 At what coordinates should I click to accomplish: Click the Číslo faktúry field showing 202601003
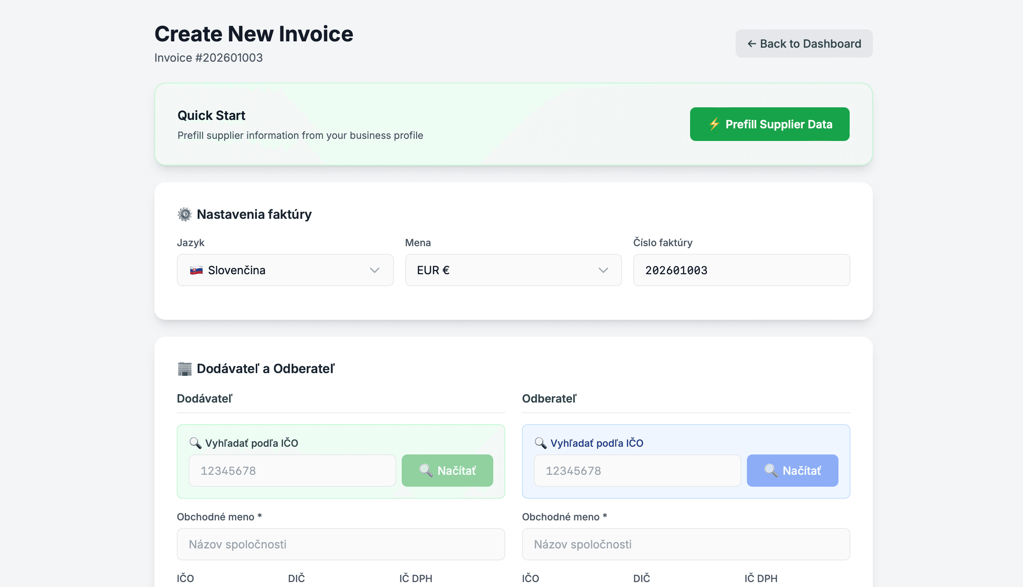tap(741, 270)
